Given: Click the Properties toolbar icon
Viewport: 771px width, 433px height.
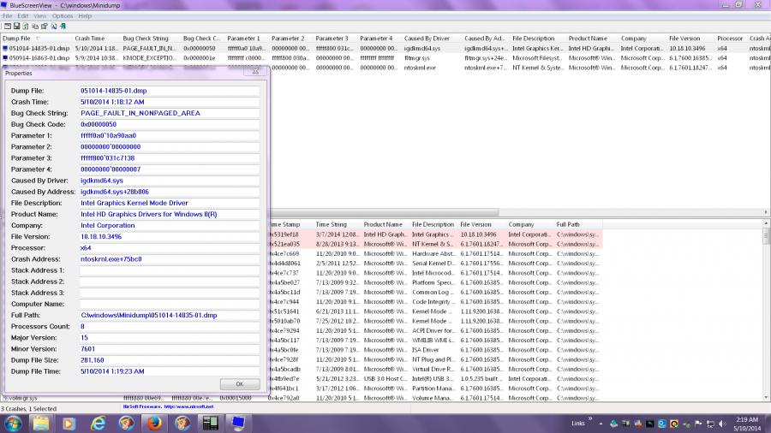Looking at the screenshot, I should point(45,27).
